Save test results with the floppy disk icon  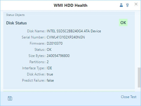click(10, 98)
